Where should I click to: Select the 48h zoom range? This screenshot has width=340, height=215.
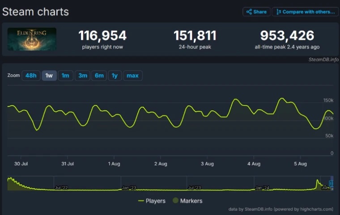31,76
